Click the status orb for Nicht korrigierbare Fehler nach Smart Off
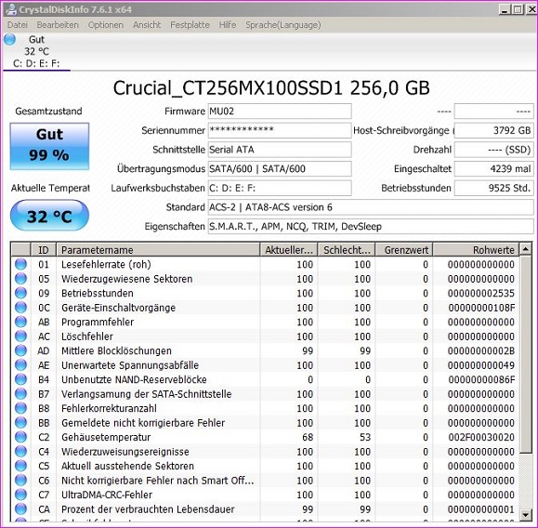The width and height of the screenshot is (538, 528). (x=20, y=481)
